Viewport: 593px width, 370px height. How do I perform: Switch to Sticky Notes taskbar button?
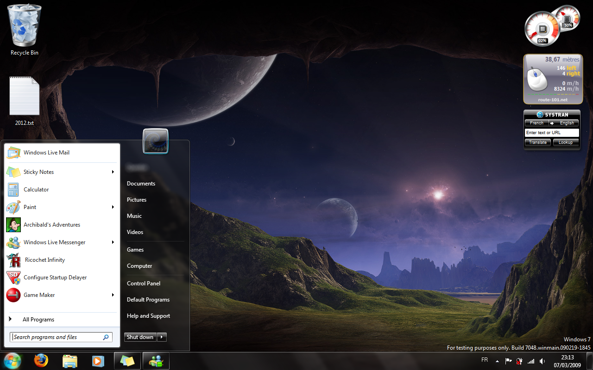coord(127,361)
